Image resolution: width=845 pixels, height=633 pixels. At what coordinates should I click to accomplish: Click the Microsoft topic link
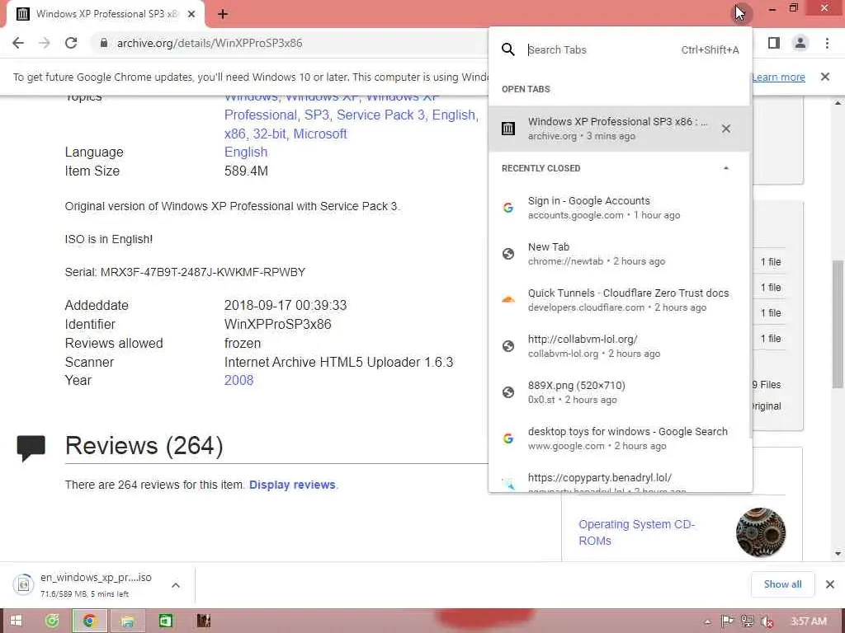[320, 134]
